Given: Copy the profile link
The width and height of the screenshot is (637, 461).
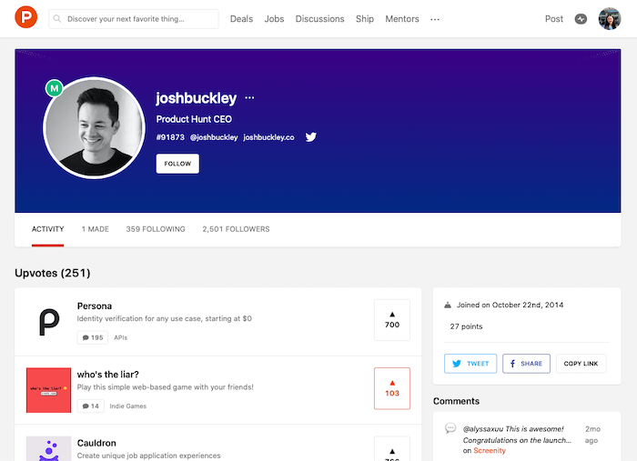Looking at the screenshot, I should (x=581, y=364).
